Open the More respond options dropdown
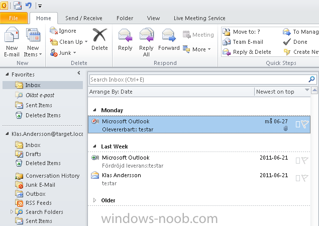319x226 pixels. (197, 49)
